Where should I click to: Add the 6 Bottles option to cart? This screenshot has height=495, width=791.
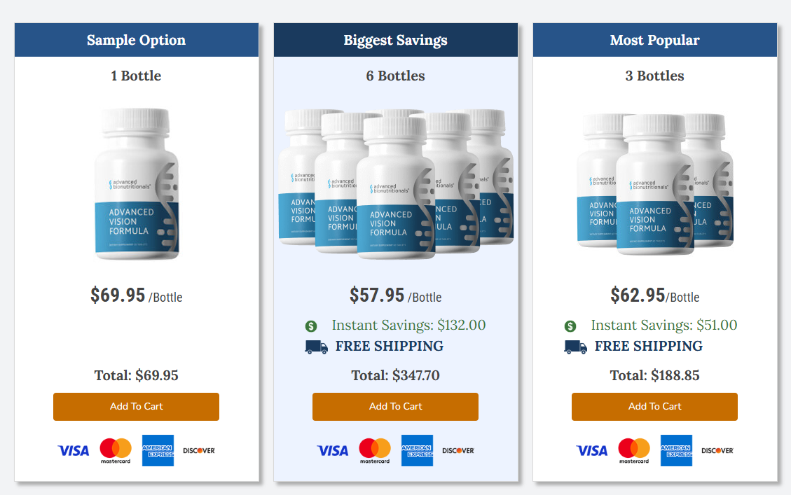(x=395, y=406)
